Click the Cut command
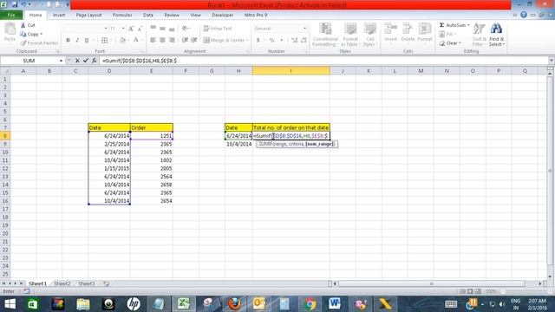Image resolution: width=555 pixels, height=312 pixels. (x=28, y=25)
